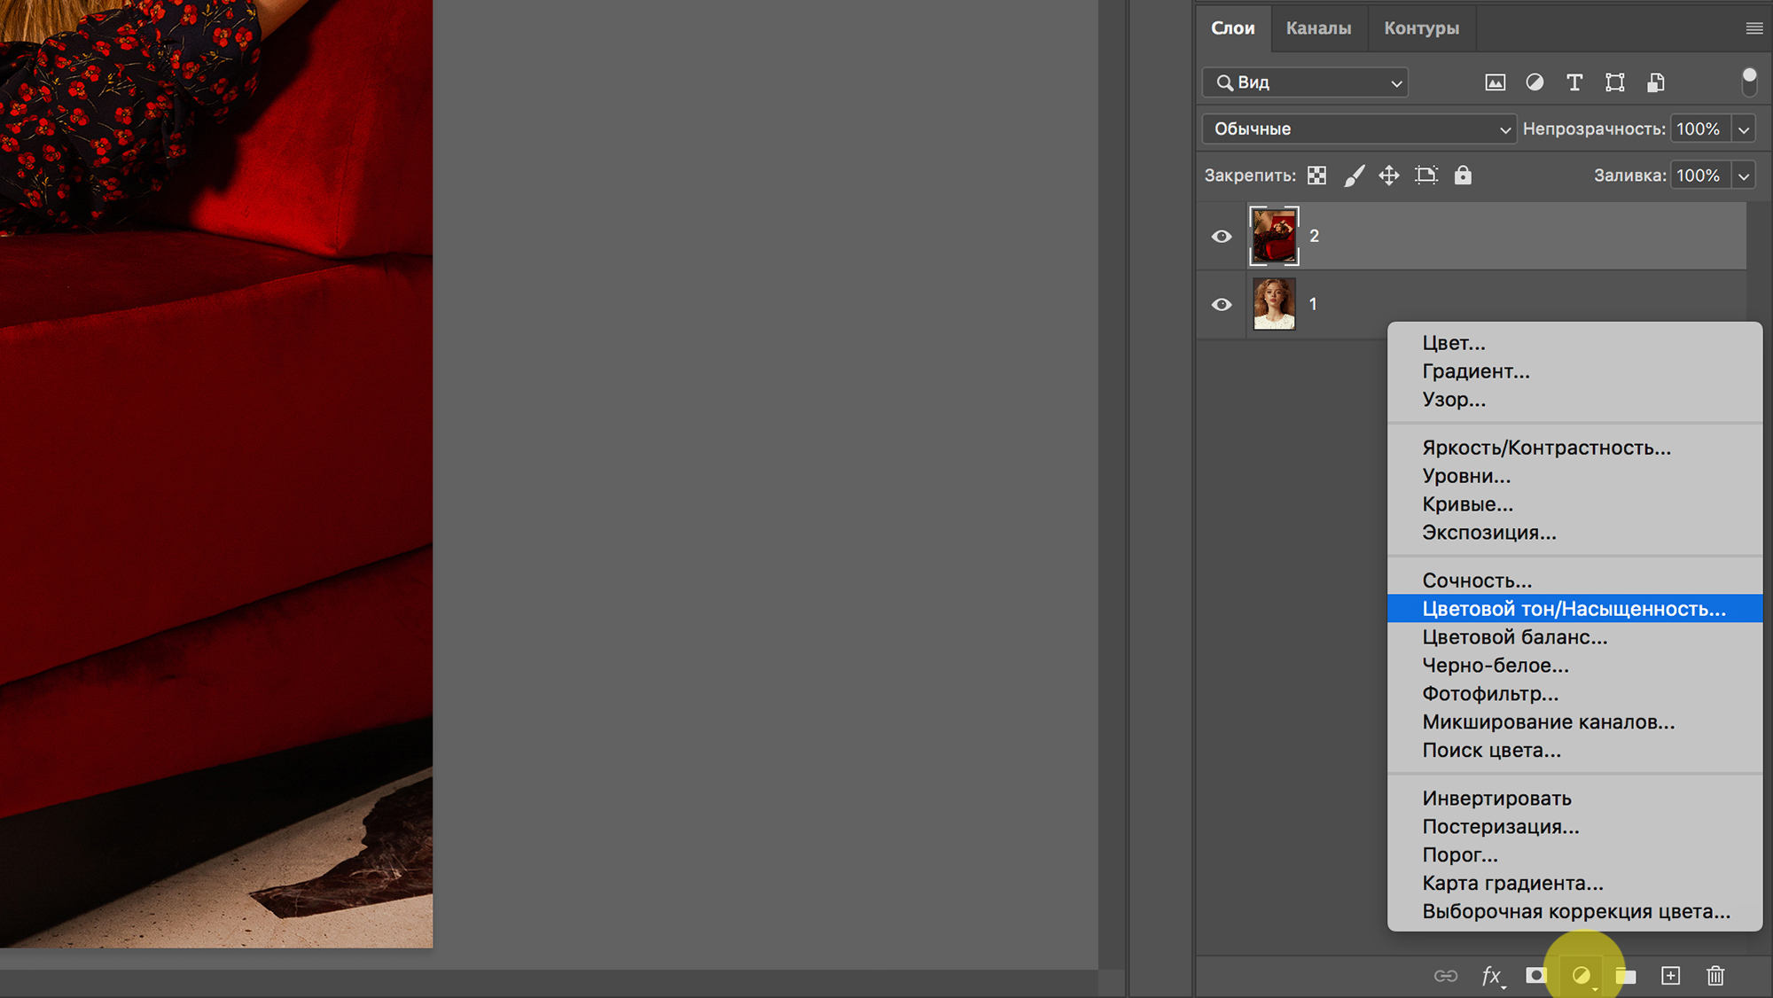Switch to the Каналы tab
This screenshot has height=998, width=1773.
[x=1318, y=28]
